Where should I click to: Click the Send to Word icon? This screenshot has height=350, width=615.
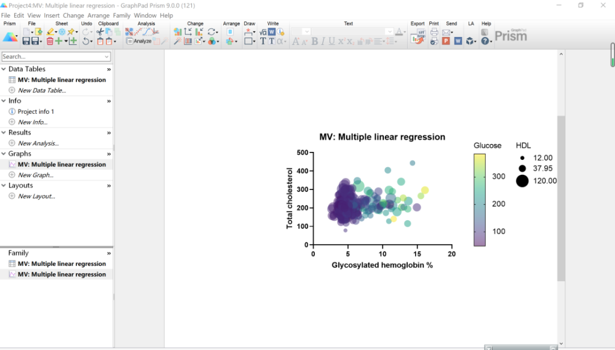point(458,41)
